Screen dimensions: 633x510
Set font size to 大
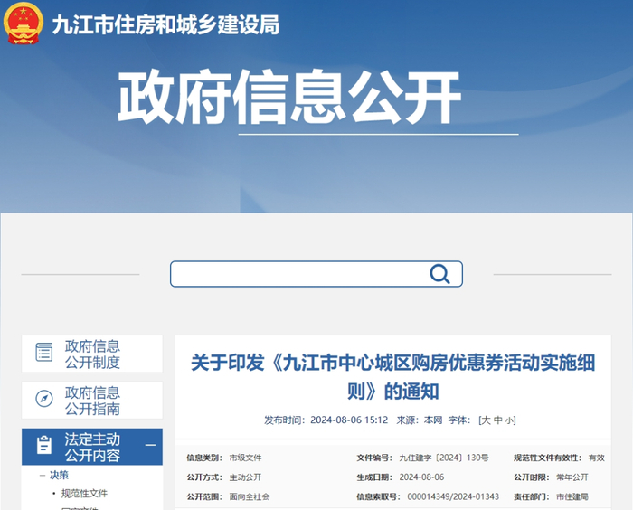(x=487, y=420)
